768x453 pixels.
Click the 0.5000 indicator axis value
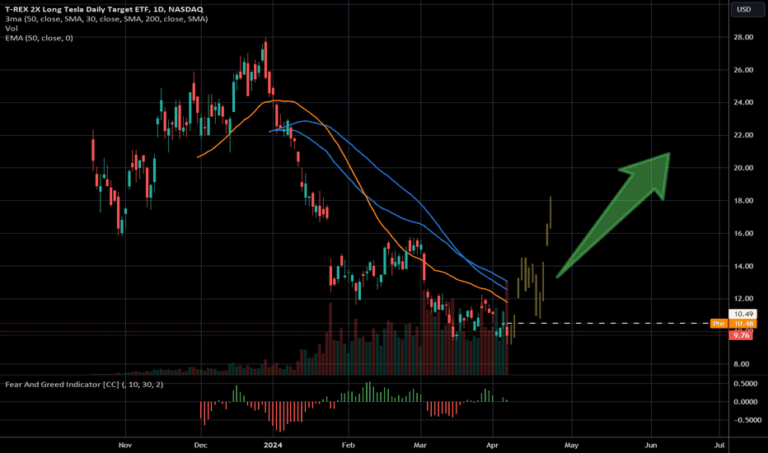pos(746,384)
